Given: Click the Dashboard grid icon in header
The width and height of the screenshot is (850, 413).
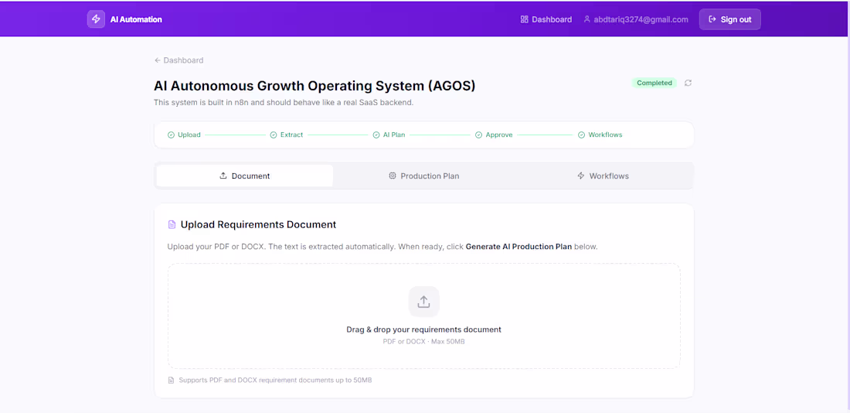Looking at the screenshot, I should click(x=524, y=19).
